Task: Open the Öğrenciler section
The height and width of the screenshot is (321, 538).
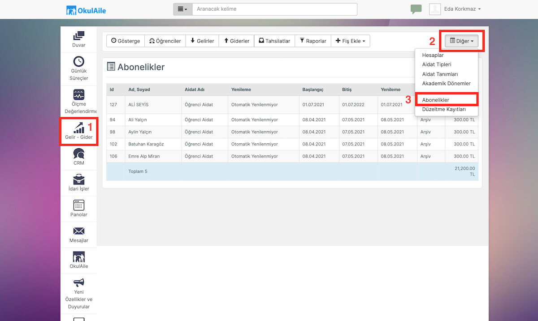Action: (165, 41)
